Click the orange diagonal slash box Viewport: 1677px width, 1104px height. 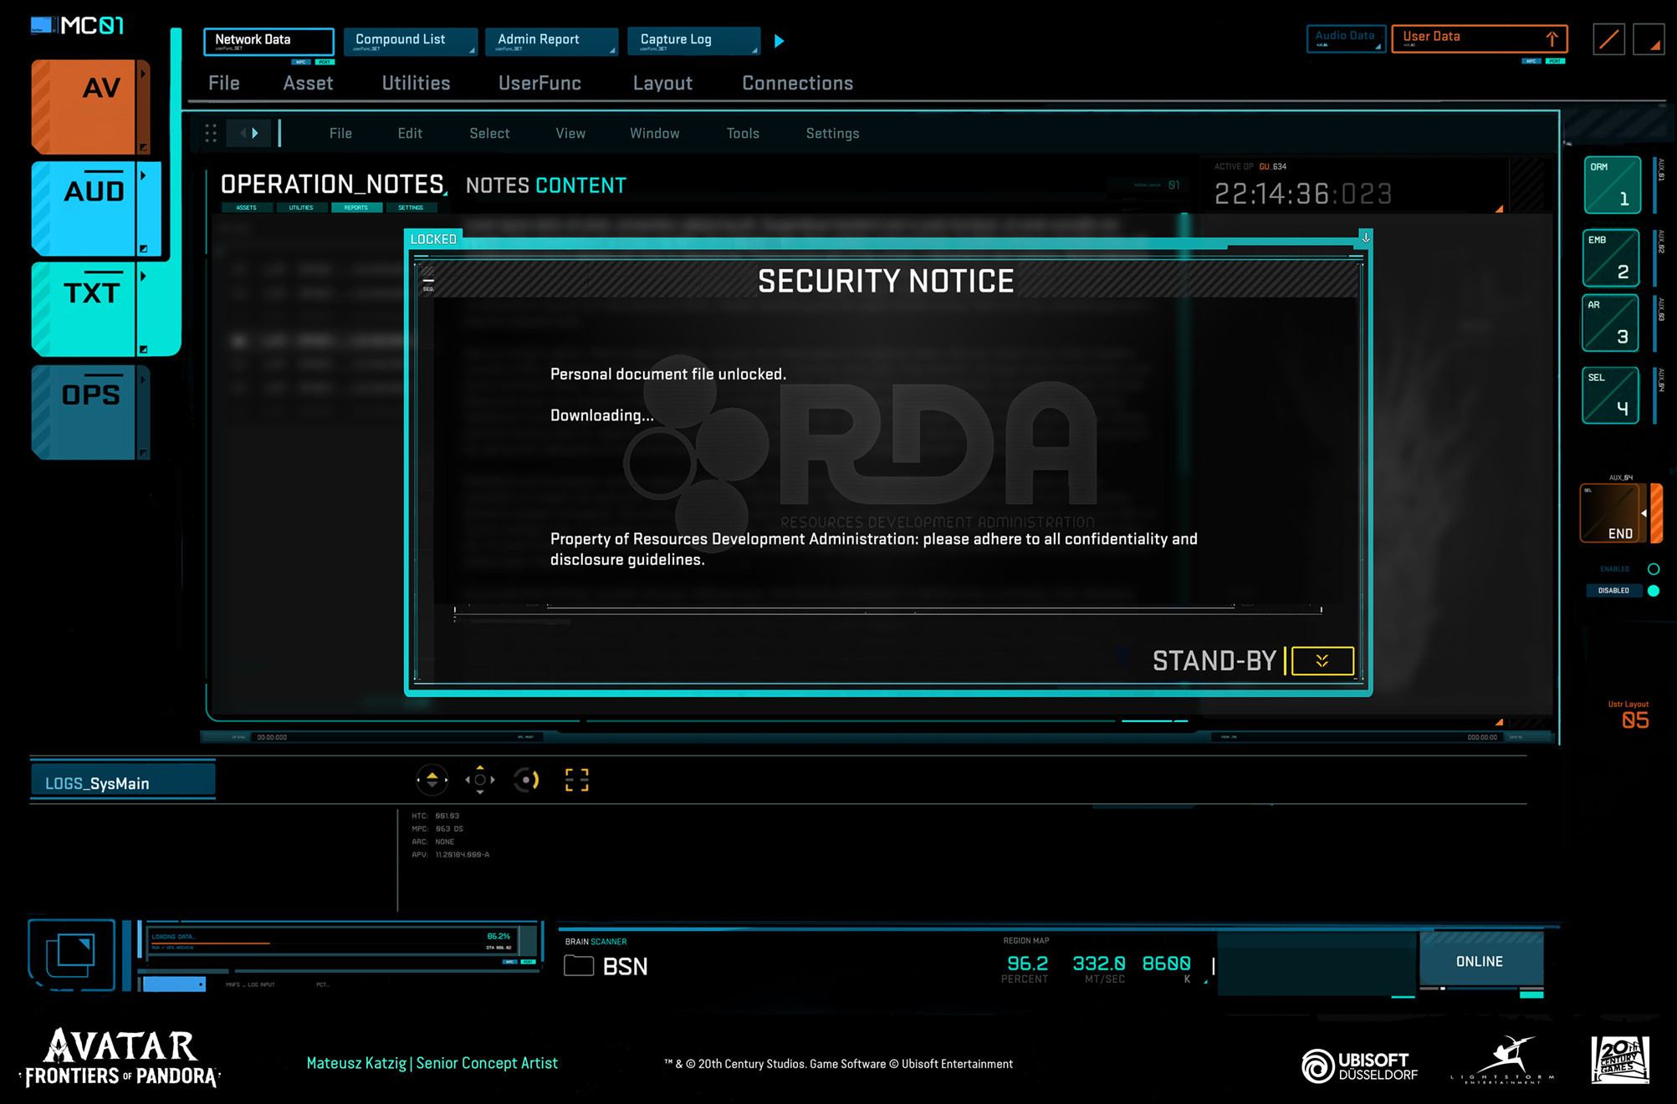click(1608, 39)
